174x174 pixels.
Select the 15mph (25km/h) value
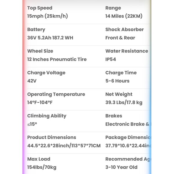click(48, 16)
